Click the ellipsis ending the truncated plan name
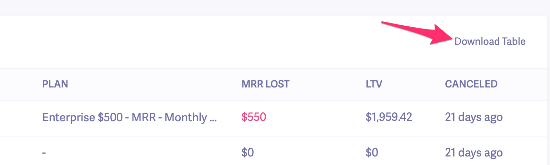Screen dimensions: 550x165 (213, 118)
